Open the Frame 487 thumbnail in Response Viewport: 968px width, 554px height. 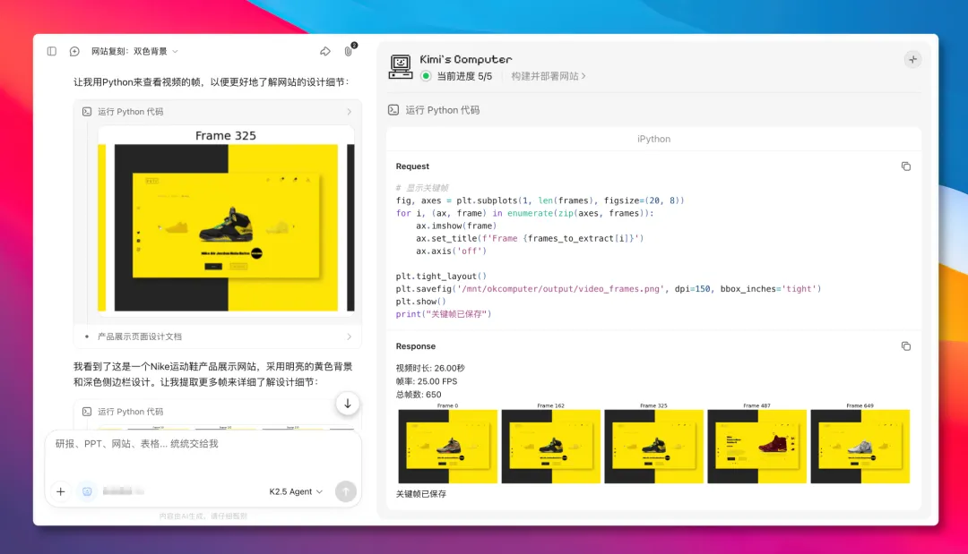click(756, 447)
